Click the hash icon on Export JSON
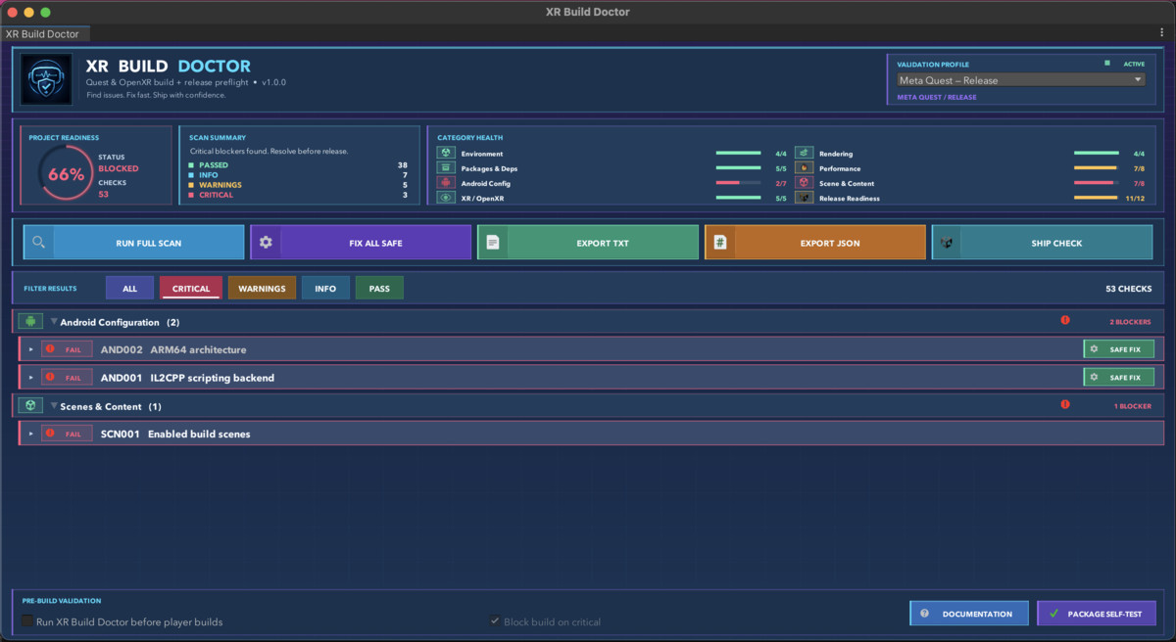 719,242
